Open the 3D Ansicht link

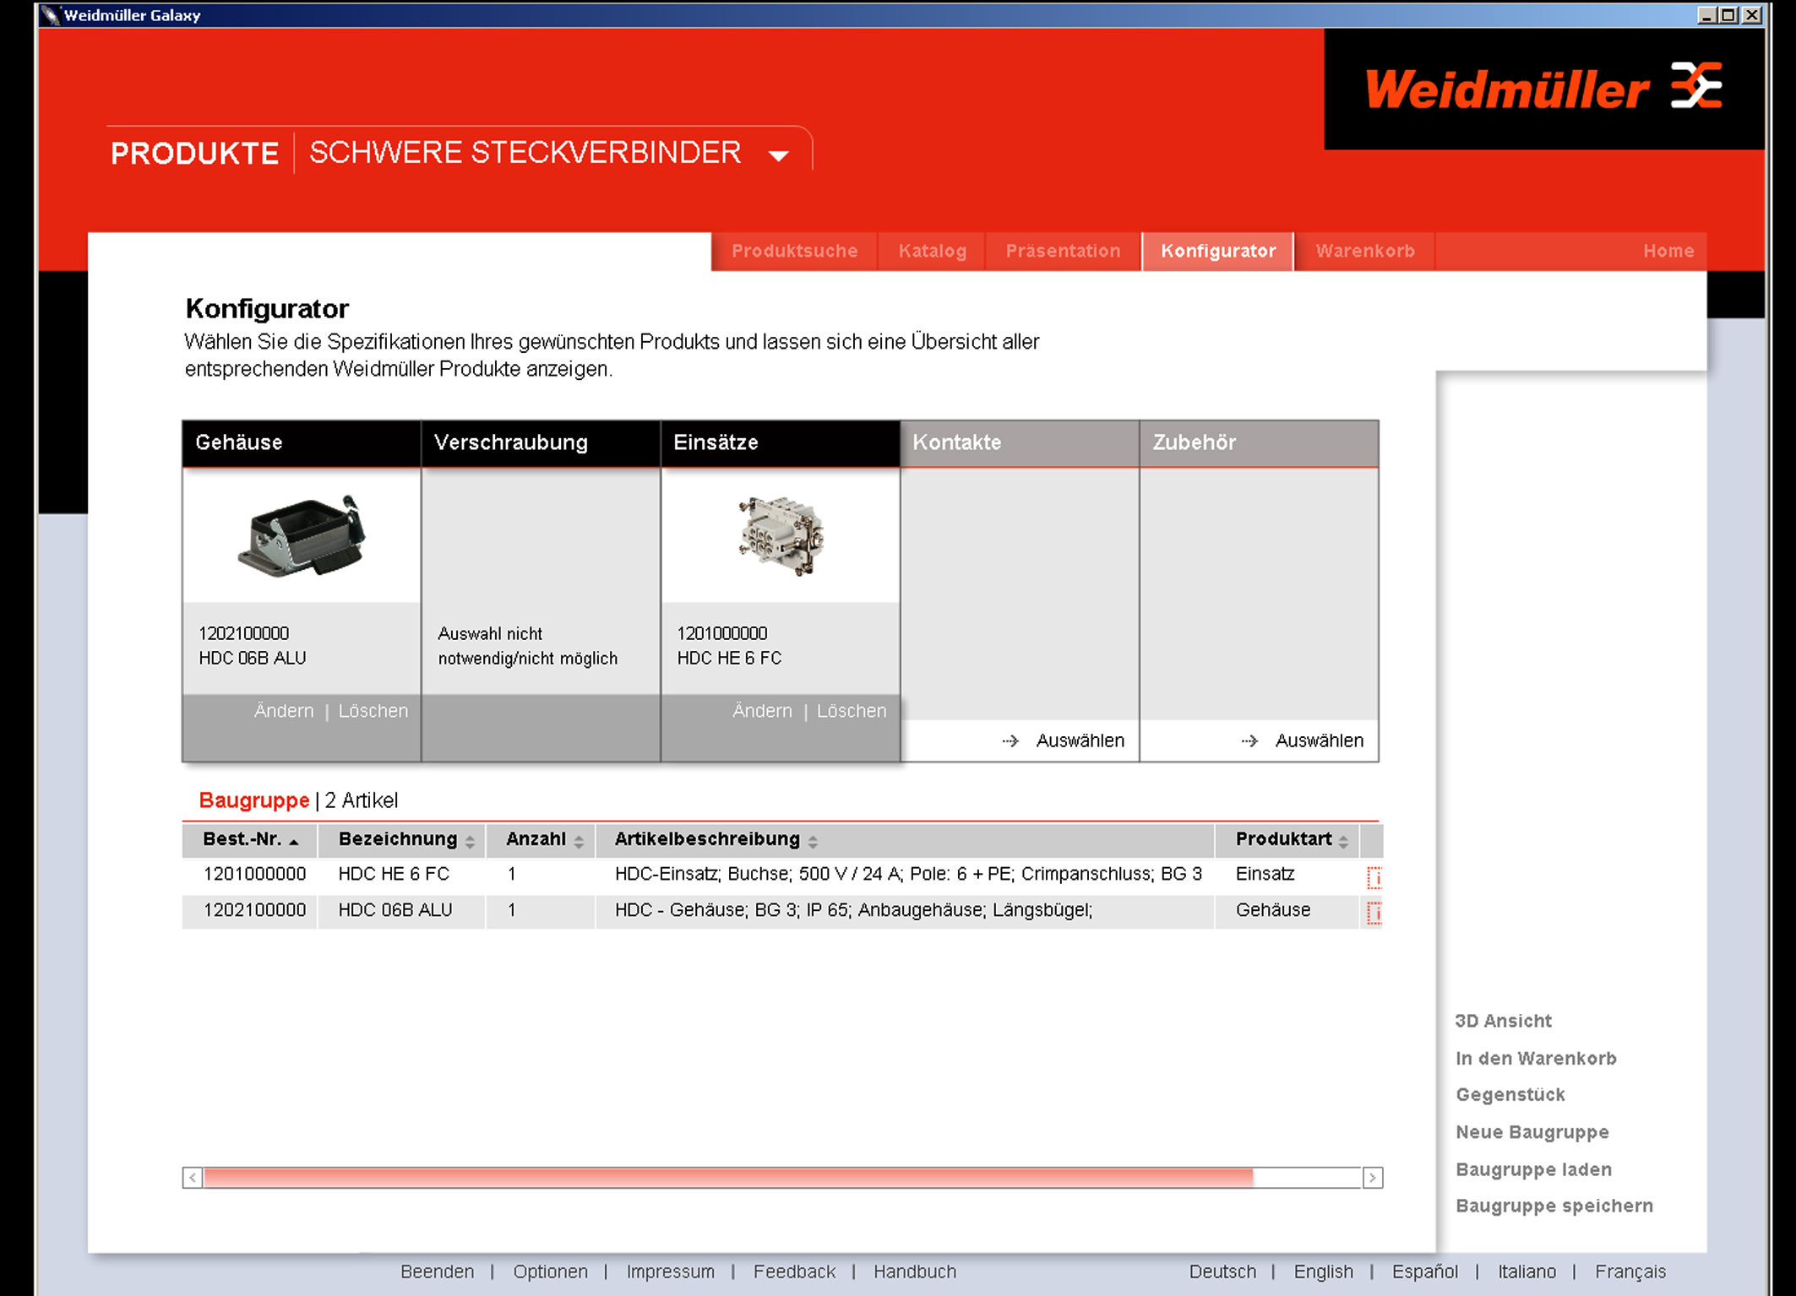point(1503,1021)
